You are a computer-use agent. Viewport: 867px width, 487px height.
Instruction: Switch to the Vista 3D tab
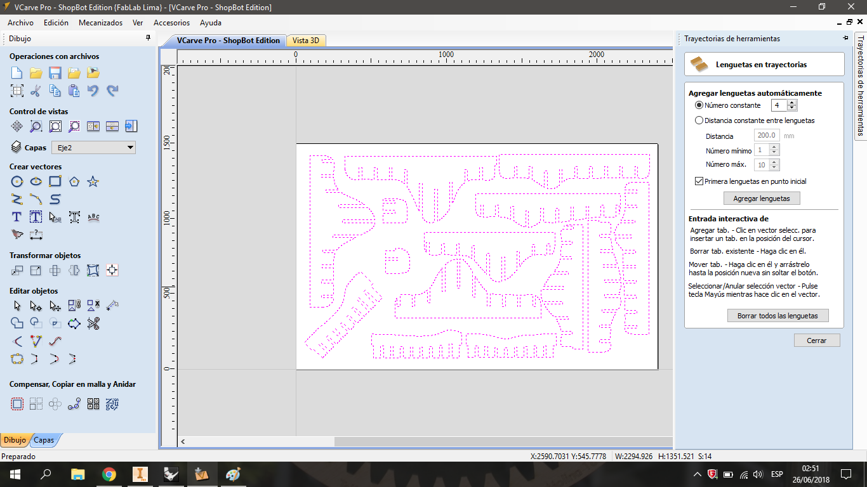tap(305, 41)
